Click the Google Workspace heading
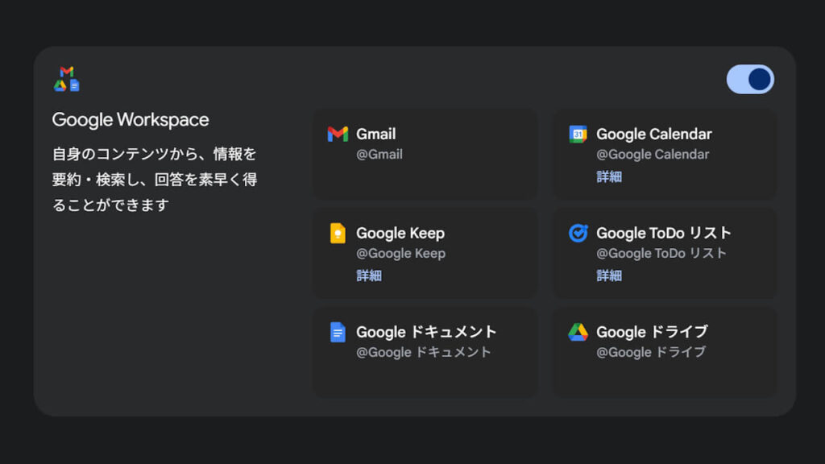 131,120
